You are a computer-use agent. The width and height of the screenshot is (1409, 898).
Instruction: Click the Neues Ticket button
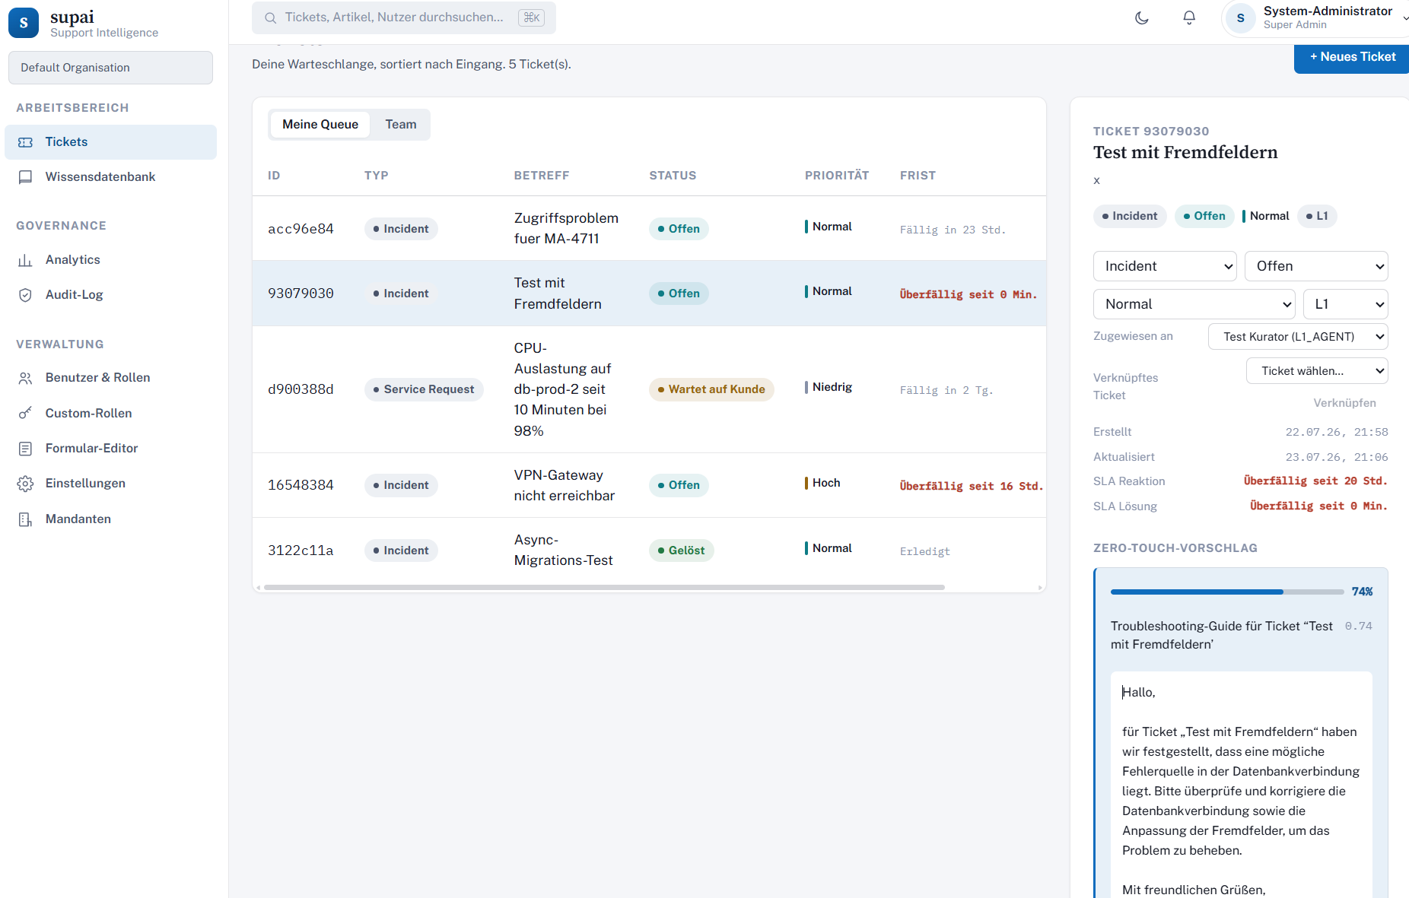1352,57
